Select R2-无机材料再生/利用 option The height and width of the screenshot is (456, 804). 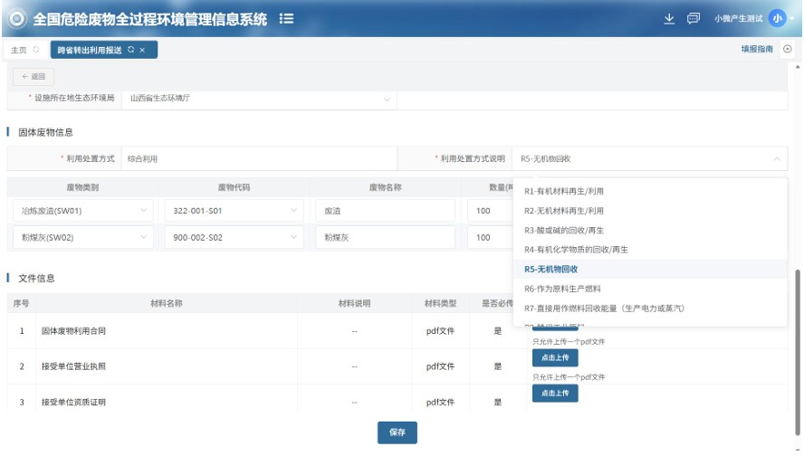point(650,211)
